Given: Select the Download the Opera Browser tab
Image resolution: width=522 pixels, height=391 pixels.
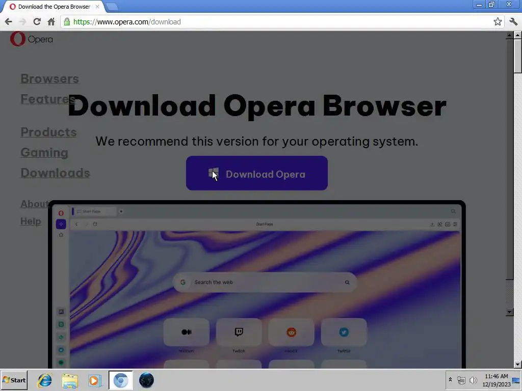Looking at the screenshot, I should [x=53, y=7].
